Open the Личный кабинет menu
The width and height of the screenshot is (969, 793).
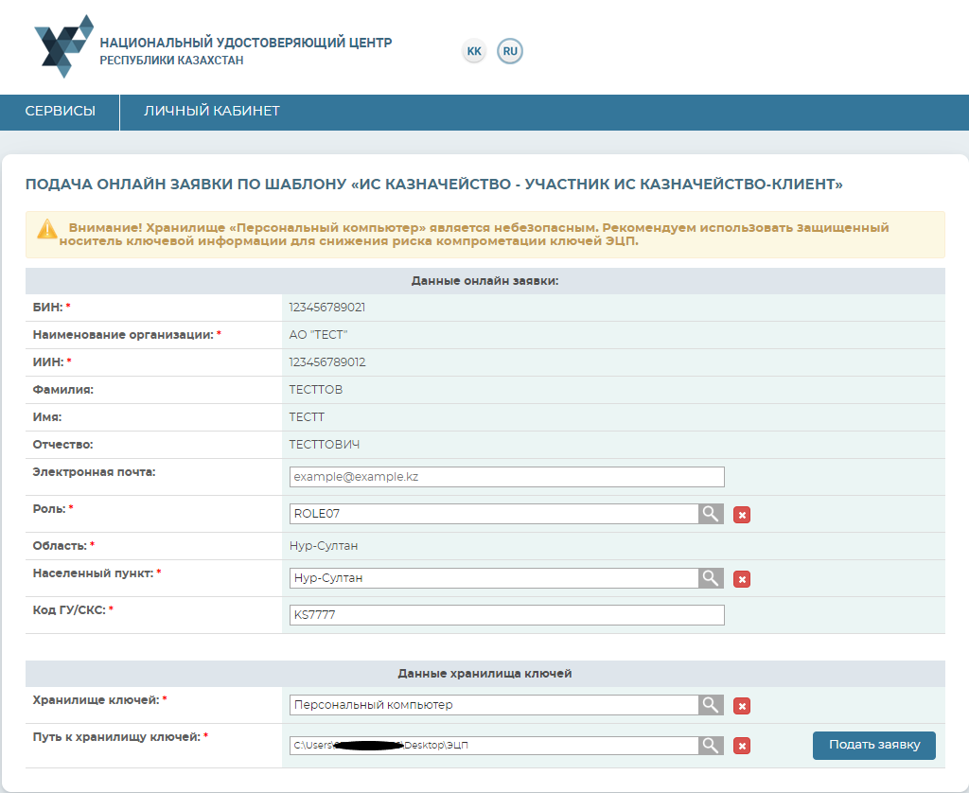[x=212, y=112]
